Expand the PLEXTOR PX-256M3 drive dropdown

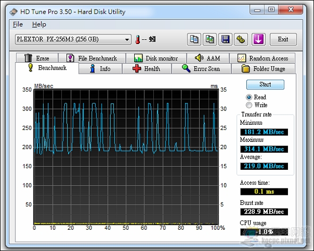(73, 39)
